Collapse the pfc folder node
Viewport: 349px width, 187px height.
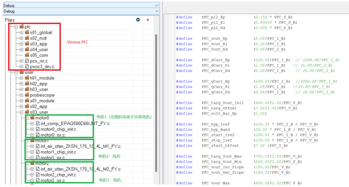[x=16, y=27]
